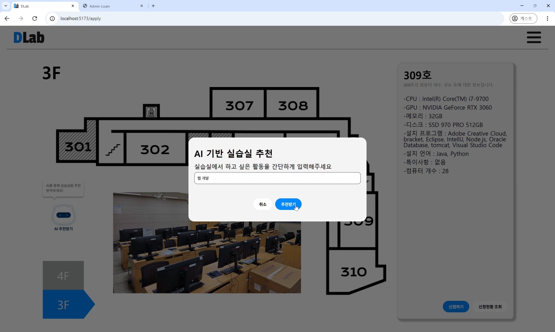Click the 추천받기 button in the dialog
The width and height of the screenshot is (555, 332).
pyautogui.click(x=288, y=204)
